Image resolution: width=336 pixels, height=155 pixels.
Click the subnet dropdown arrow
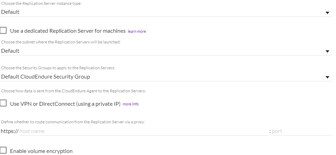(327, 52)
